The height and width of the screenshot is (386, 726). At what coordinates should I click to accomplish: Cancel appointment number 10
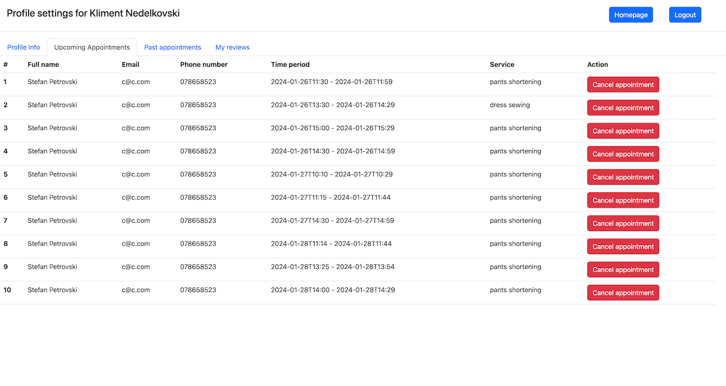[x=623, y=293]
